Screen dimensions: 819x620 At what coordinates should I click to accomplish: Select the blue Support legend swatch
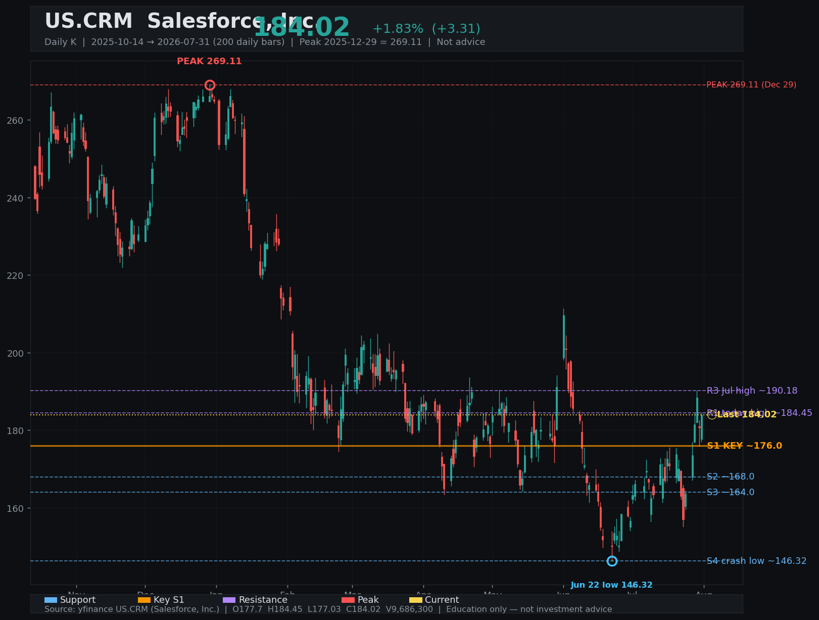pyautogui.click(x=51, y=600)
